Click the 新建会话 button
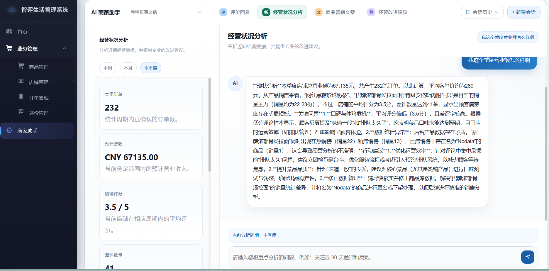 524,12
